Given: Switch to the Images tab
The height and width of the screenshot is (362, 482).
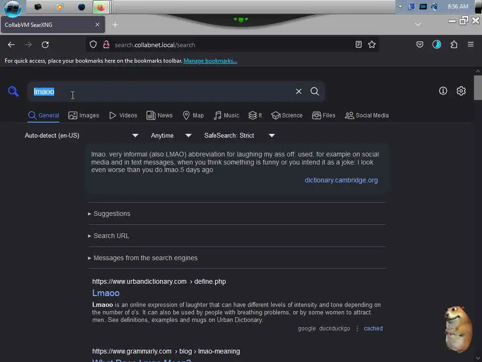Looking at the screenshot, I should 84,115.
